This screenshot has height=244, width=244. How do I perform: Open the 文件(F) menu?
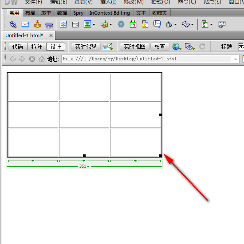click(x=33, y=2)
